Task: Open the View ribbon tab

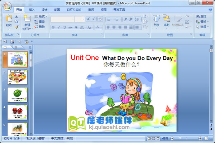Action: pos(104,10)
